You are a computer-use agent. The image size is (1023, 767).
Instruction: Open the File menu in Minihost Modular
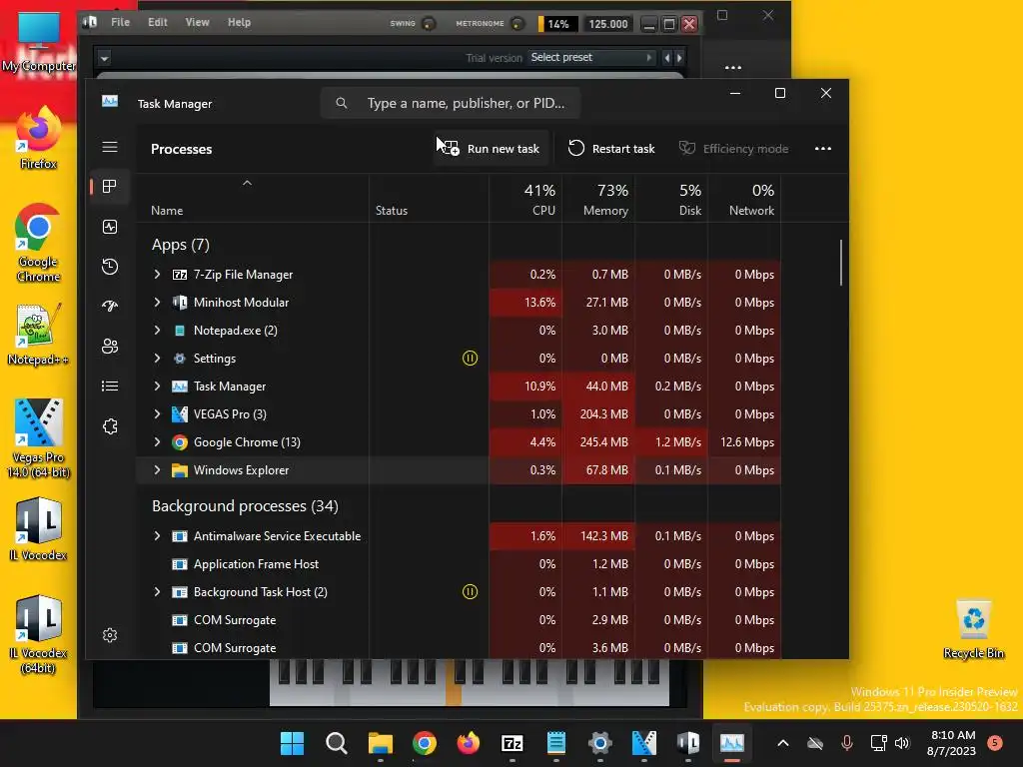click(120, 22)
